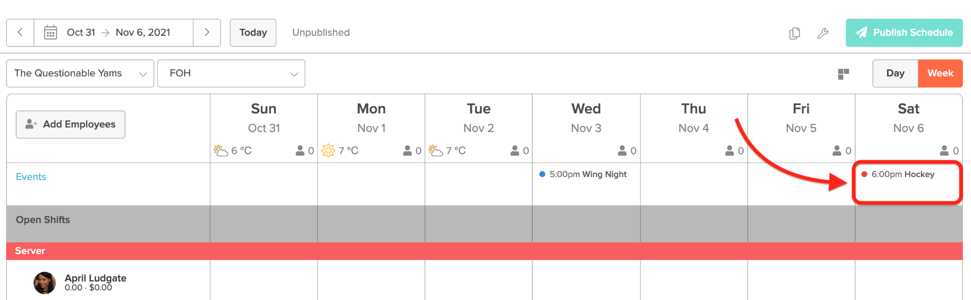The height and width of the screenshot is (300, 971).
Task: Click the Unpublished status label
Action: pyautogui.click(x=320, y=32)
